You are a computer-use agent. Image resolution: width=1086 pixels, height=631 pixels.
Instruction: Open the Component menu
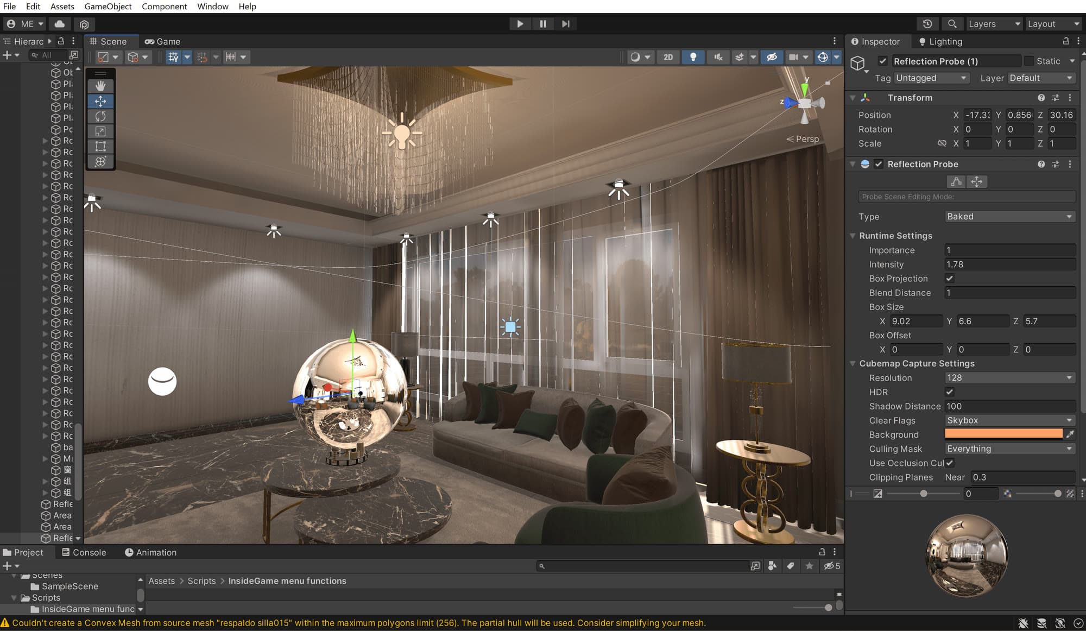coord(164,7)
